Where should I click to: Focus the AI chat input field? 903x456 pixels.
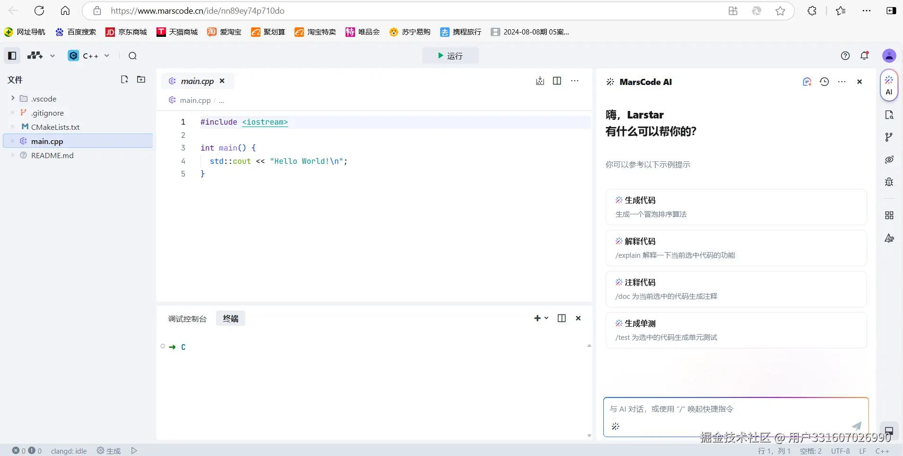click(x=736, y=409)
